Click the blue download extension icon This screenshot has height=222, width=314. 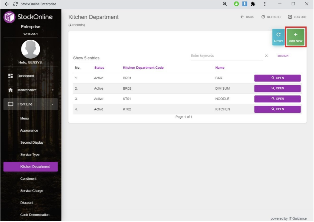click(245, 4)
